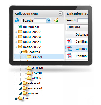Image resolution: width=101 pixels, height=105 pixels.
Task: Select the Invoices label
Action: pos(33,93)
